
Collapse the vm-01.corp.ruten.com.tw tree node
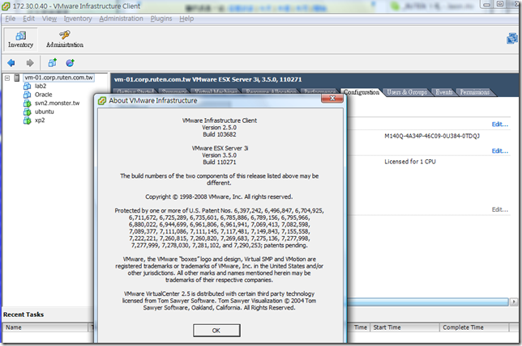pos(7,78)
